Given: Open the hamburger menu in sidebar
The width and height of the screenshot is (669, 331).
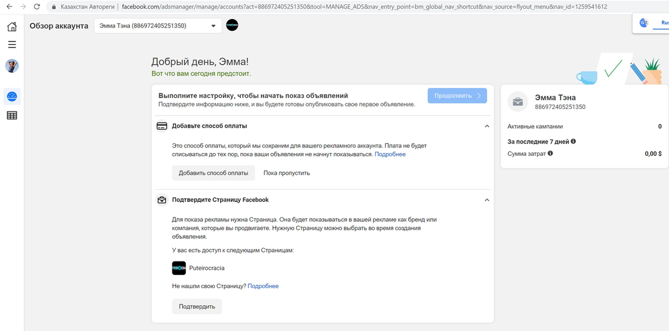Looking at the screenshot, I should coord(12,45).
